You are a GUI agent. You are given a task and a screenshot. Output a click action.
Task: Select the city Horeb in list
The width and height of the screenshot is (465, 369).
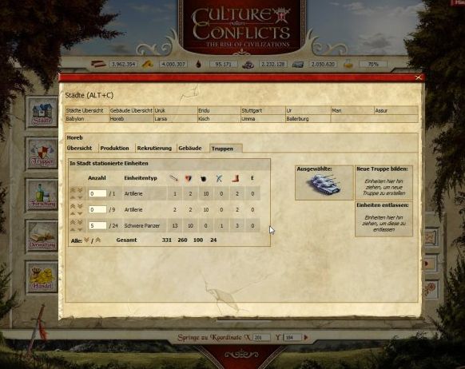pos(131,118)
